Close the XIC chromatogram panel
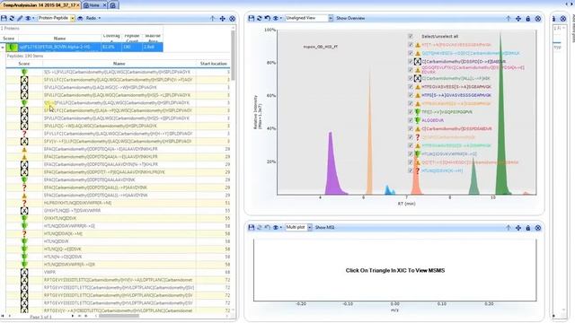Image resolution: width=575 pixels, height=323 pixels. [538, 18]
